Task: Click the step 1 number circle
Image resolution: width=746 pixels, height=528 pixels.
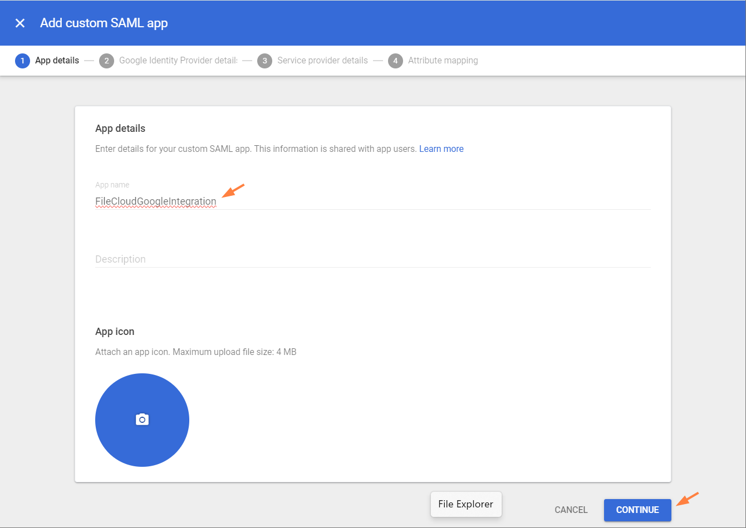Action: 22,61
